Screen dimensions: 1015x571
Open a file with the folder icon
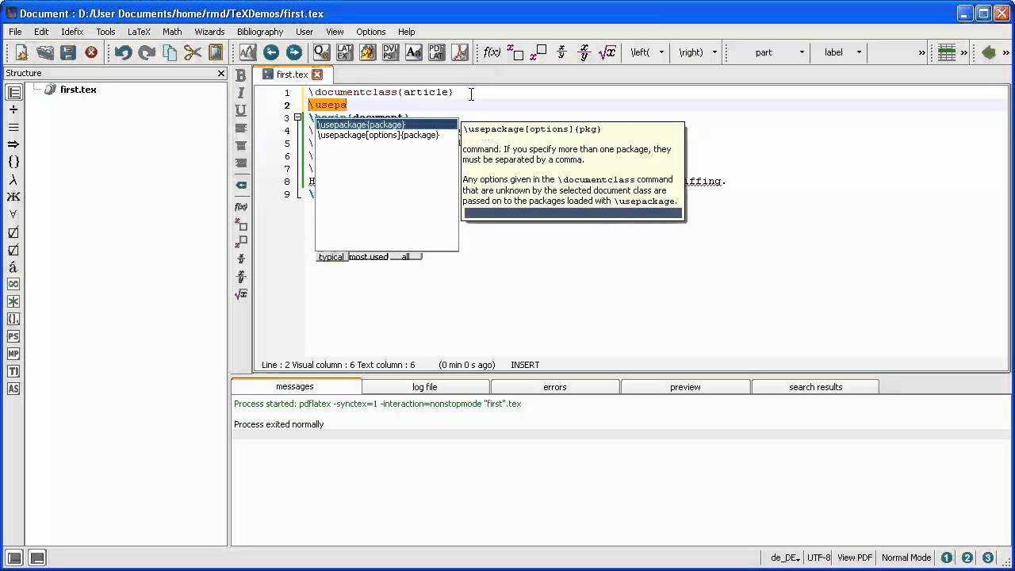coord(45,52)
